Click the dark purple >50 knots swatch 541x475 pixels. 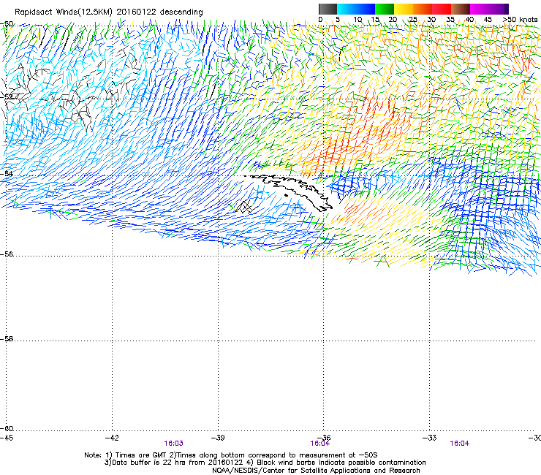click(x=507, y=9)
